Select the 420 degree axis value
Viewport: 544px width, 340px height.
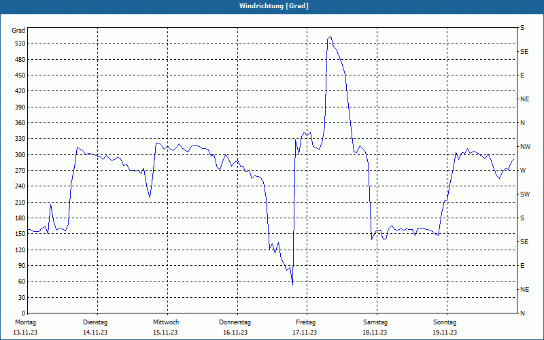[x=20, y=91]
